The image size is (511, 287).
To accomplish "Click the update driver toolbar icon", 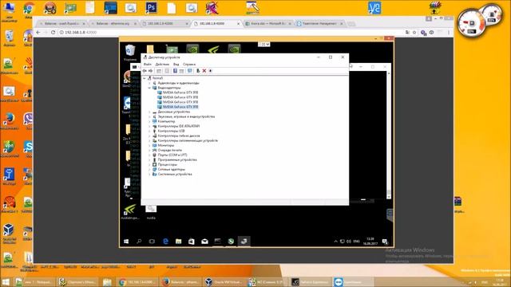I will click(198, 71).
